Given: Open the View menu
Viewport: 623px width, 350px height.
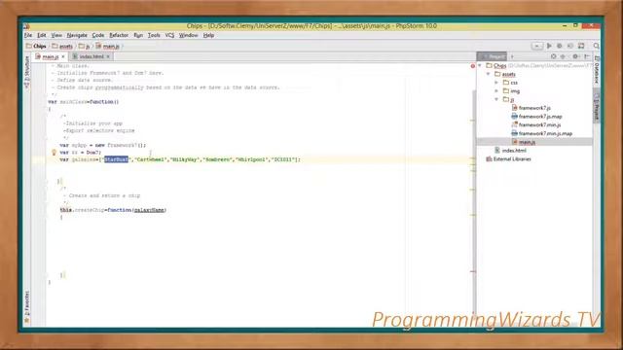Looking at the screenshot, I should [x=56, y=35].
